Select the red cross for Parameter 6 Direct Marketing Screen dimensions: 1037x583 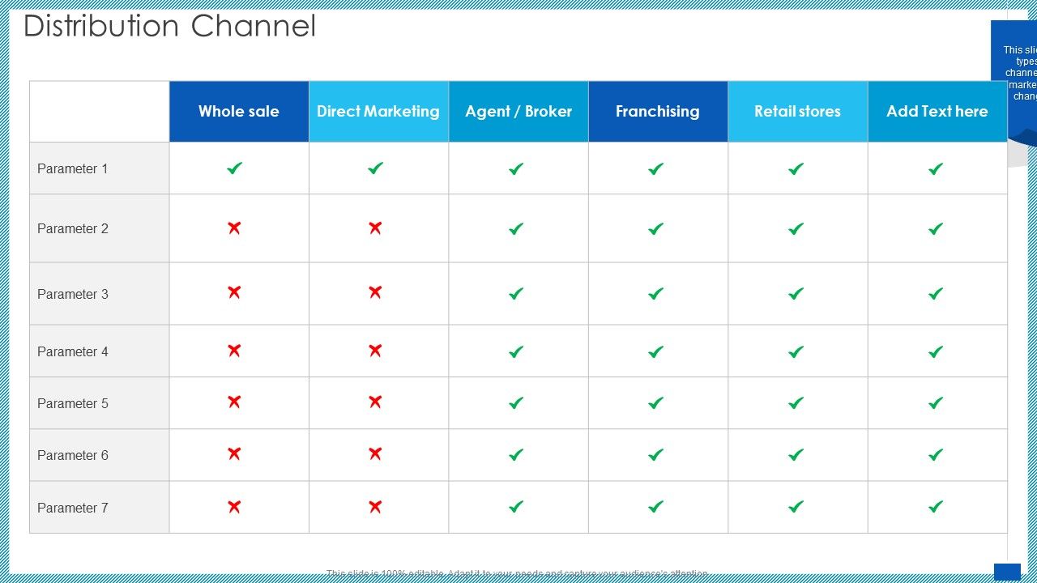(375, 453)
